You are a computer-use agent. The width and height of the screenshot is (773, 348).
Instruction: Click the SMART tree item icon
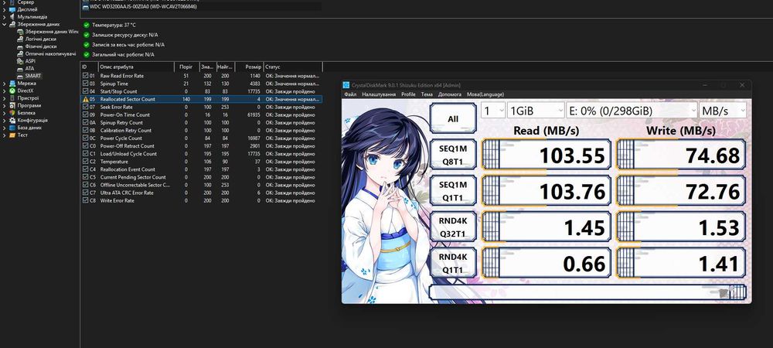pyautogui.click(x=20, y=76)
